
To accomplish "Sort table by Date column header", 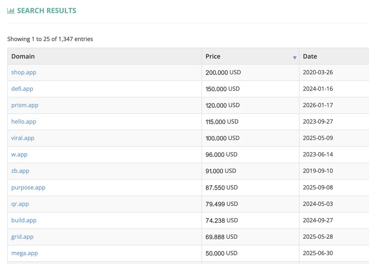I will [334, 56].
